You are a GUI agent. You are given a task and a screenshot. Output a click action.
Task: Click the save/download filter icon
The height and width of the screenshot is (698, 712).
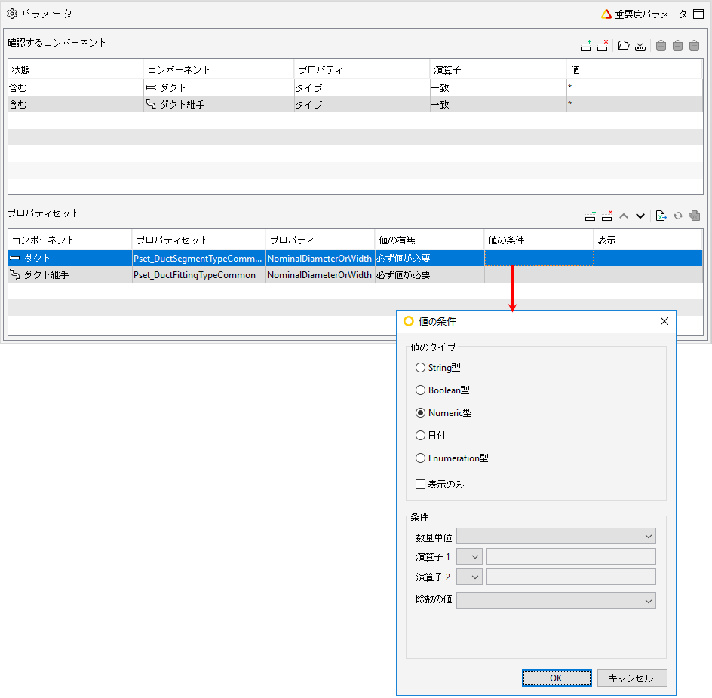pyautogui.click(x=640, y=45)
